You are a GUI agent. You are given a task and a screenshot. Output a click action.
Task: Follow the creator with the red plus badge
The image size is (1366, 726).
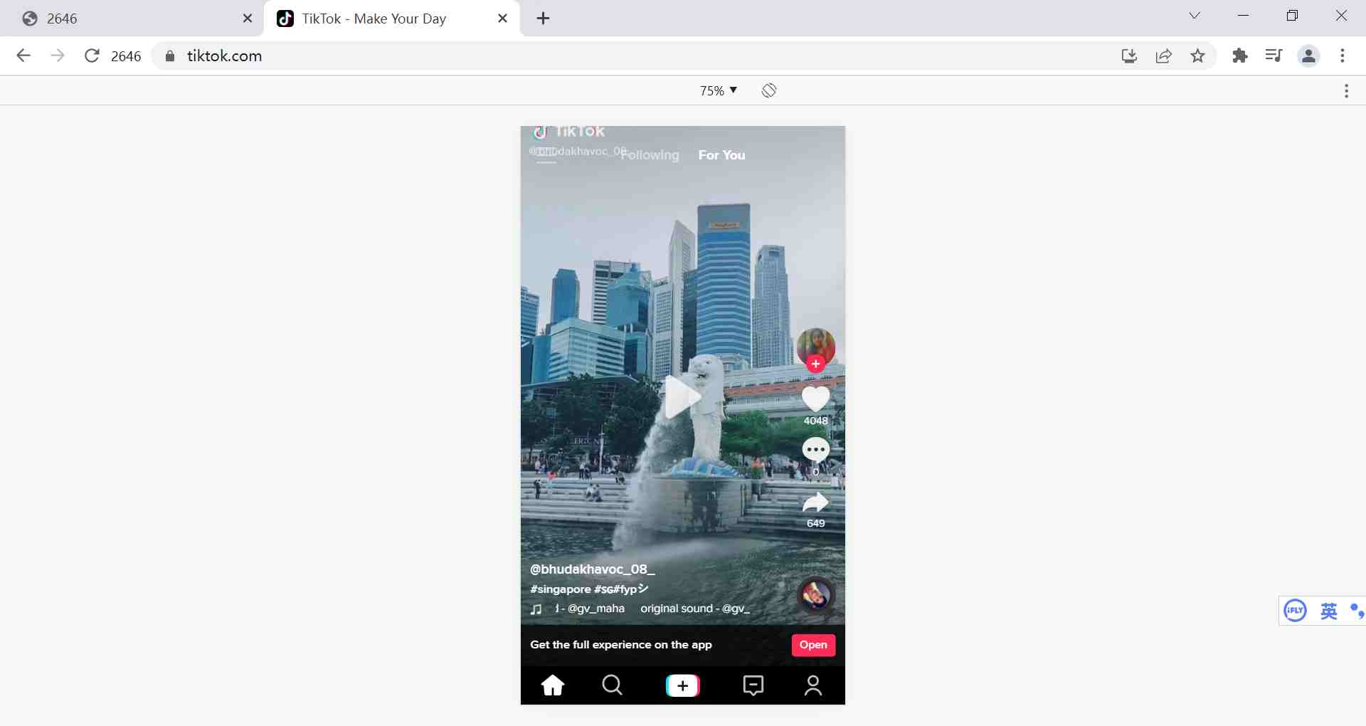tap(815, 364)
